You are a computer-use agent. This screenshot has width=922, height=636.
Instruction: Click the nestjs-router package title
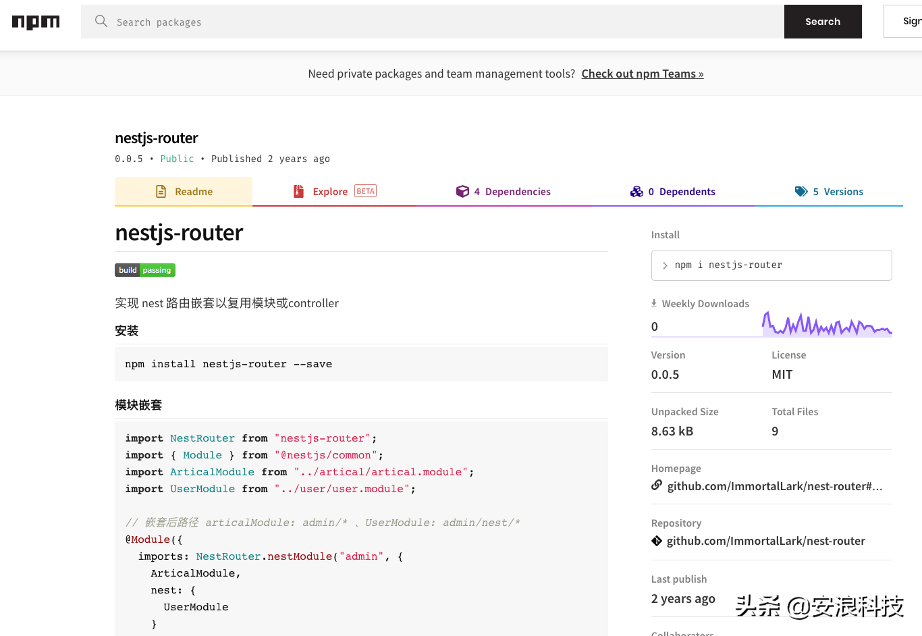tap(157, 138)
